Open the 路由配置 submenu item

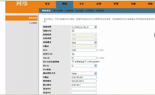(x=100, y=11)
